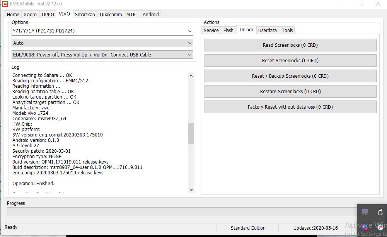Open the Auto mode dropdown

tap(189, 43)
